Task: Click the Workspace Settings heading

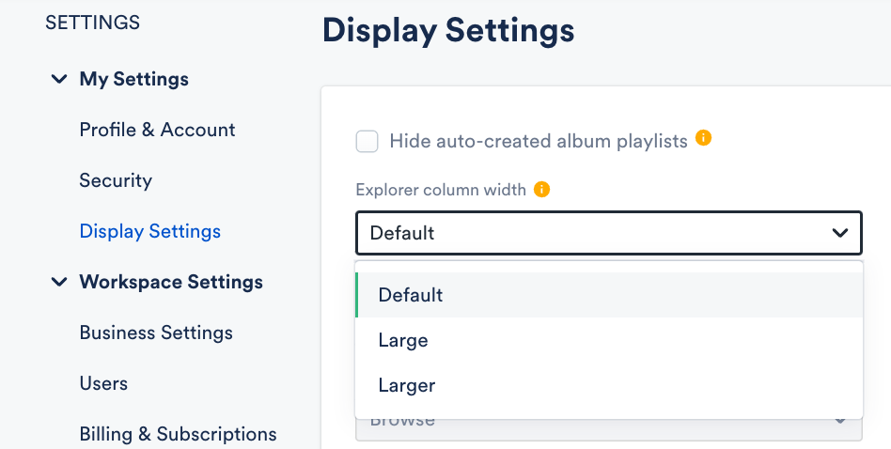Action: [x=171, y=282]
